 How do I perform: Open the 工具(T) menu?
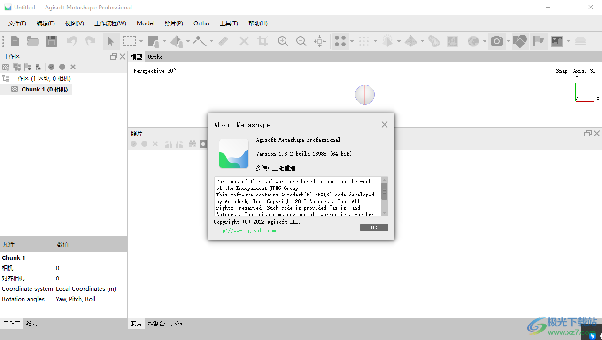229,23
